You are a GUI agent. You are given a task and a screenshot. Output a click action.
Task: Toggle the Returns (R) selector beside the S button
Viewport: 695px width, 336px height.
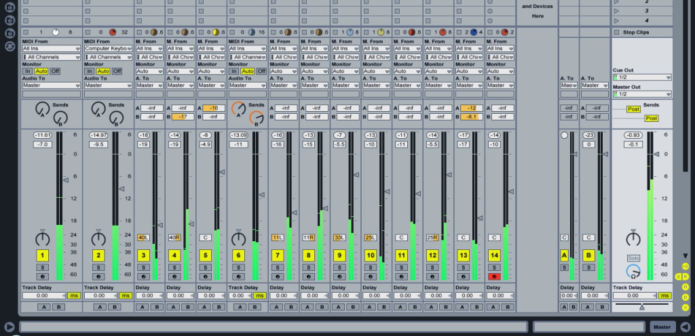tap(685, 277)
